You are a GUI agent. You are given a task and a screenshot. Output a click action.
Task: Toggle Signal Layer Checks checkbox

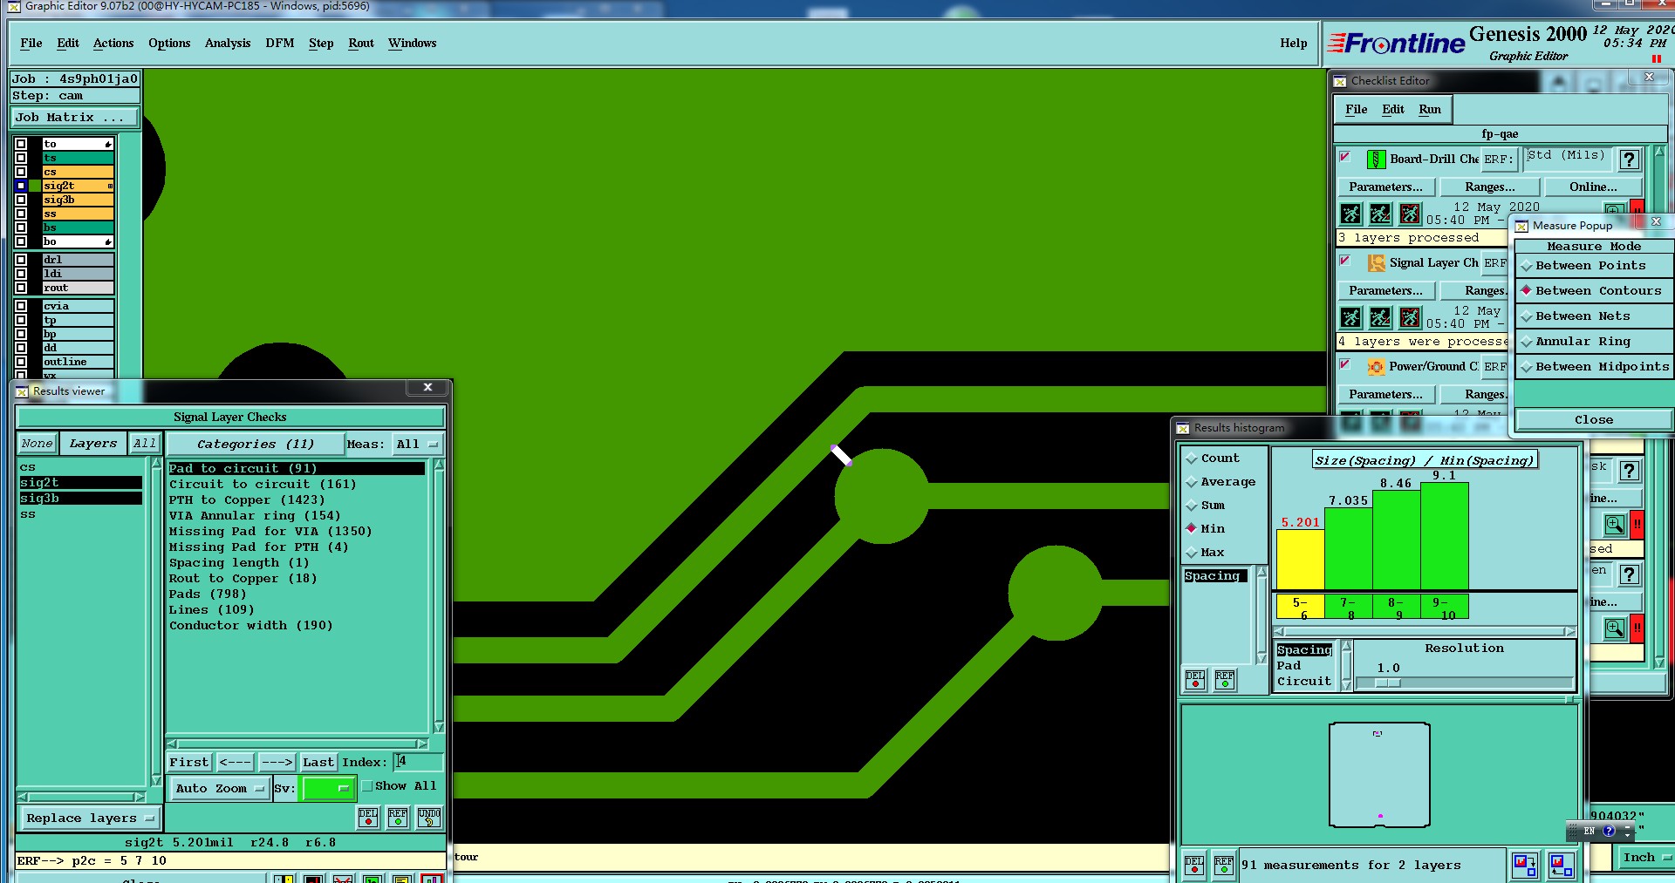1345,260
